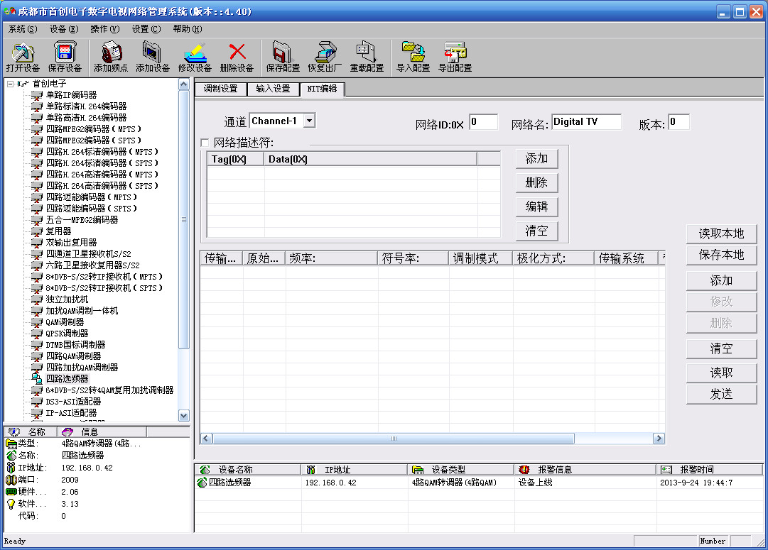The width and height of the screenshot is (768, 550).
Task: Click the 设备类型 column folder icon
Action: 418,470
